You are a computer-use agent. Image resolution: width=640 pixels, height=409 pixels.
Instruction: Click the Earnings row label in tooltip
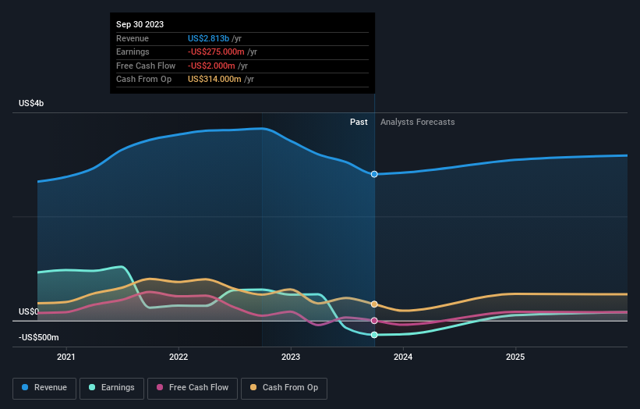[133, 52]
